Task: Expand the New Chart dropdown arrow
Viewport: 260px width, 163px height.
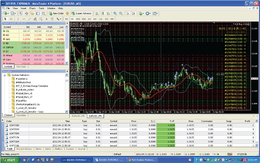Action: [x=8, y=14]
